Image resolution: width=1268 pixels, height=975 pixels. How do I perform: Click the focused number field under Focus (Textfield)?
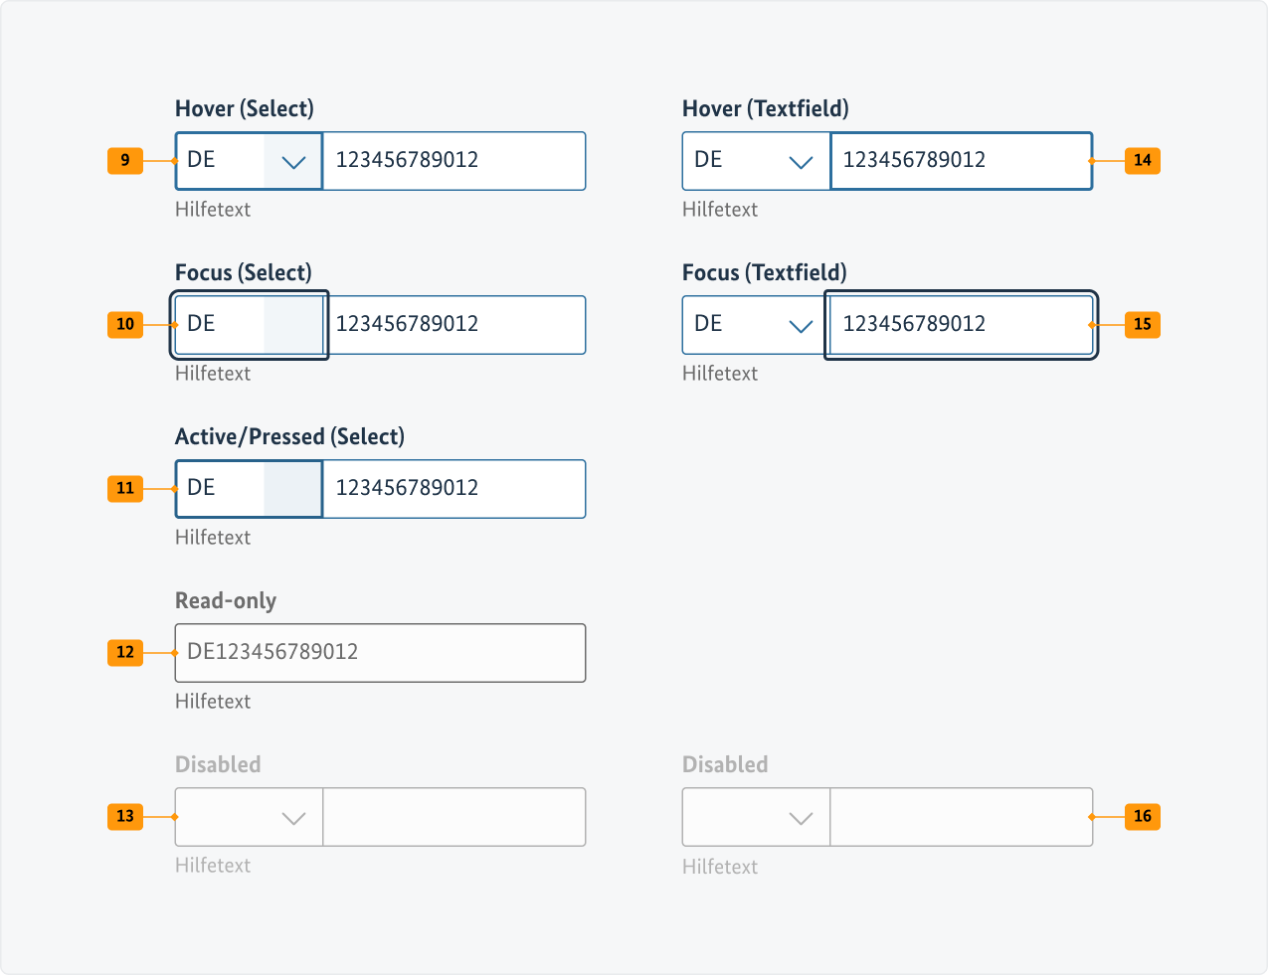(961, 325)
